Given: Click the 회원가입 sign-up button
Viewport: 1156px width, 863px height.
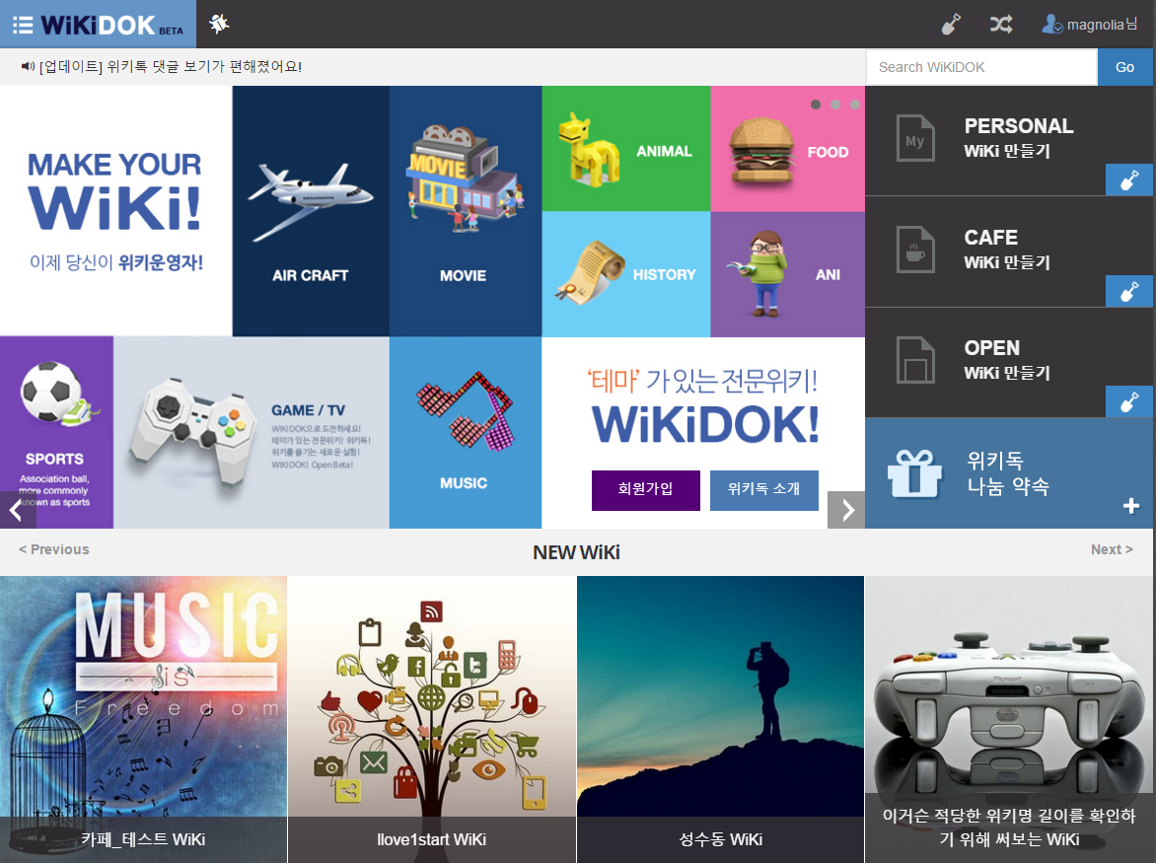Looking at the screenshot, I should coord(646,490).
